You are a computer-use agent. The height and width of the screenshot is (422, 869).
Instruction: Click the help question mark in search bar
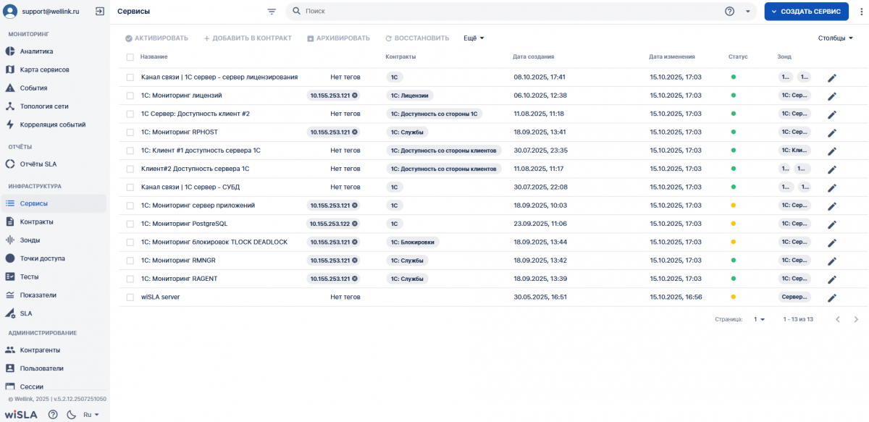pos(729,12)
